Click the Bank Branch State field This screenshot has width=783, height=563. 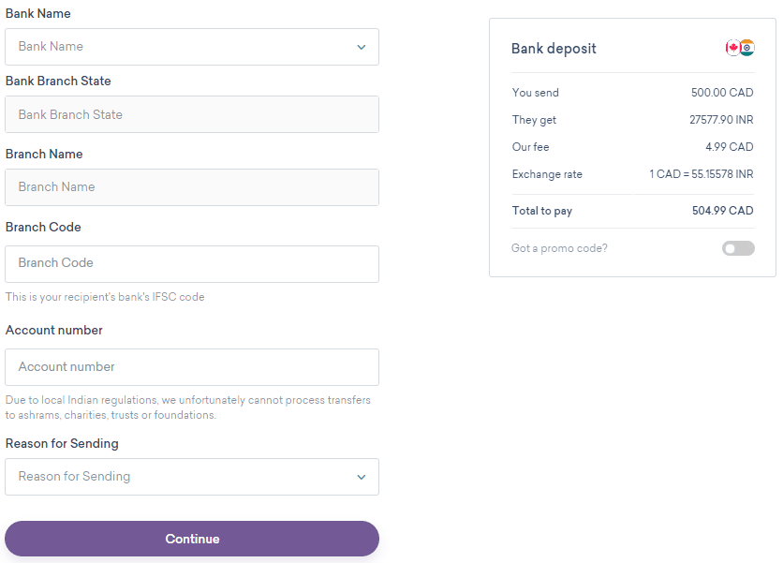pyautogui.click(x=192, y=113)
